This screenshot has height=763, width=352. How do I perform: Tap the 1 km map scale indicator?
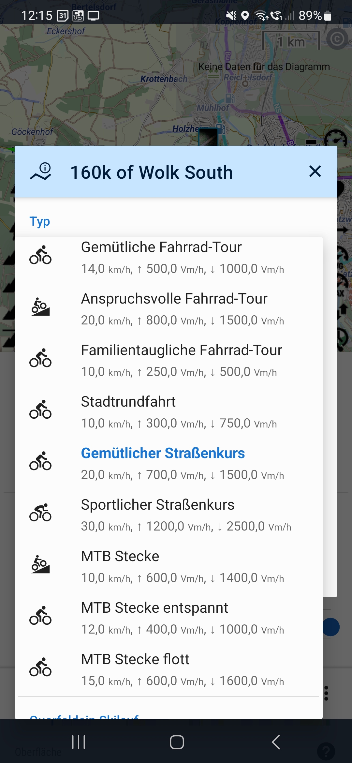tap(291, 41)
